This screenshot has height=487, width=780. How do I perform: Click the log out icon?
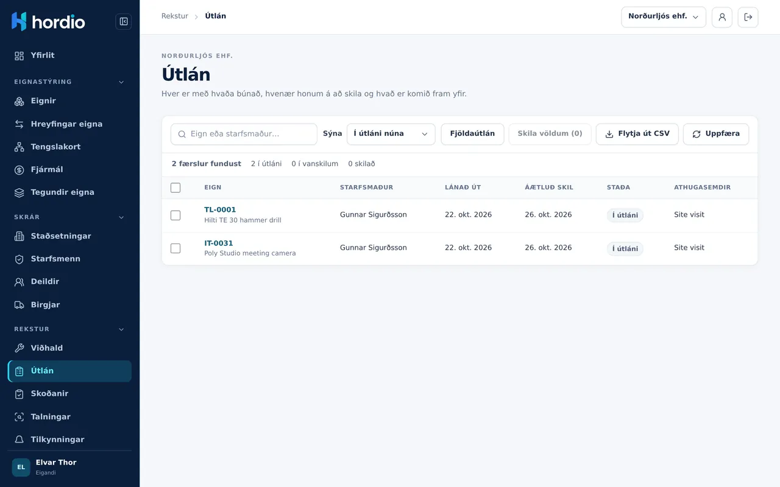point(748,17)
